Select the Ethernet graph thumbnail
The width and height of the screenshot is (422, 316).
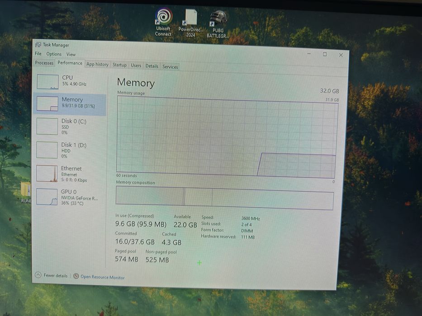[47, 173]
